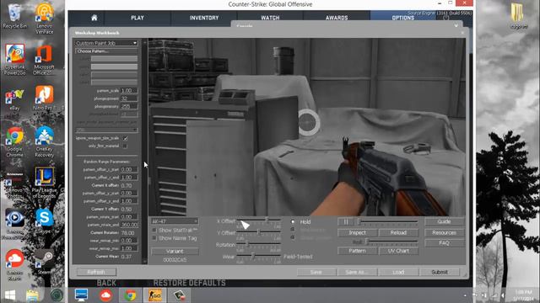Click the Load button
540x303 pixels.
(398, 272)
